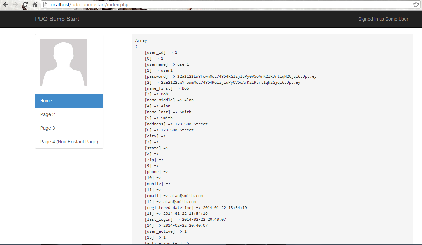This screenshot has height=245, width=422.
Task: Click the [email] => alan@smith.com line
Action: pos(174,196)
